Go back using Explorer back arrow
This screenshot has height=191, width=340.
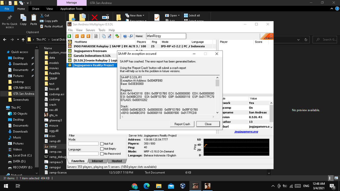[5, 40]
